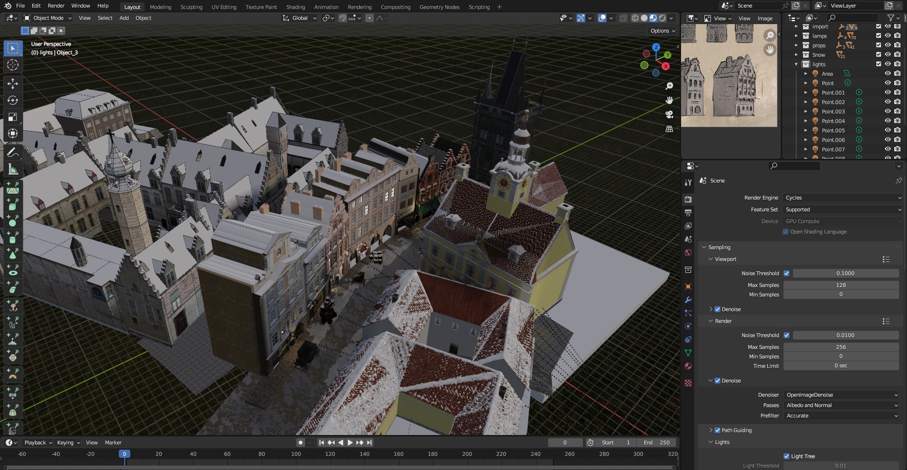
Task: Click the render Max Samples field
Action: point(841,347)
